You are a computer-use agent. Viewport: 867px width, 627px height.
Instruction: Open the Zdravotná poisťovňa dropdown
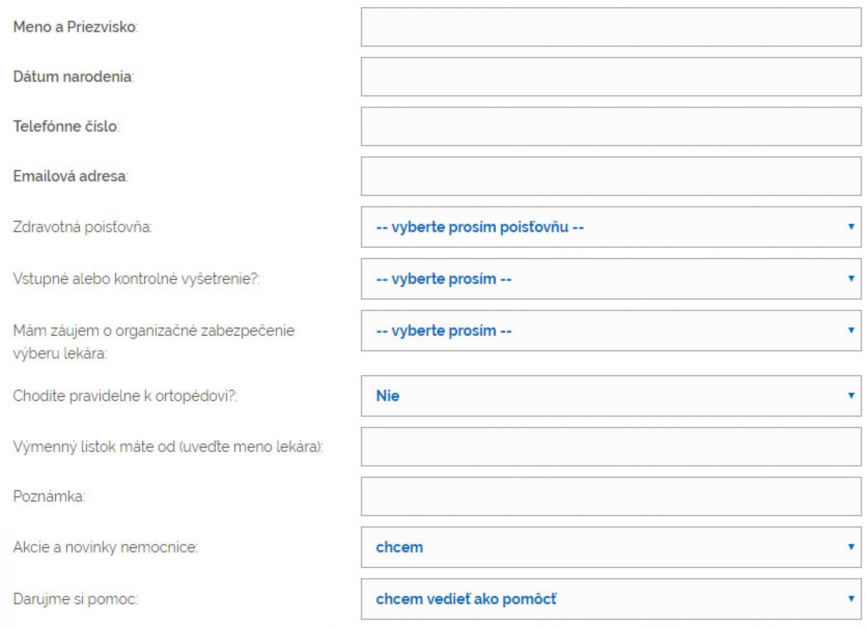611,227
